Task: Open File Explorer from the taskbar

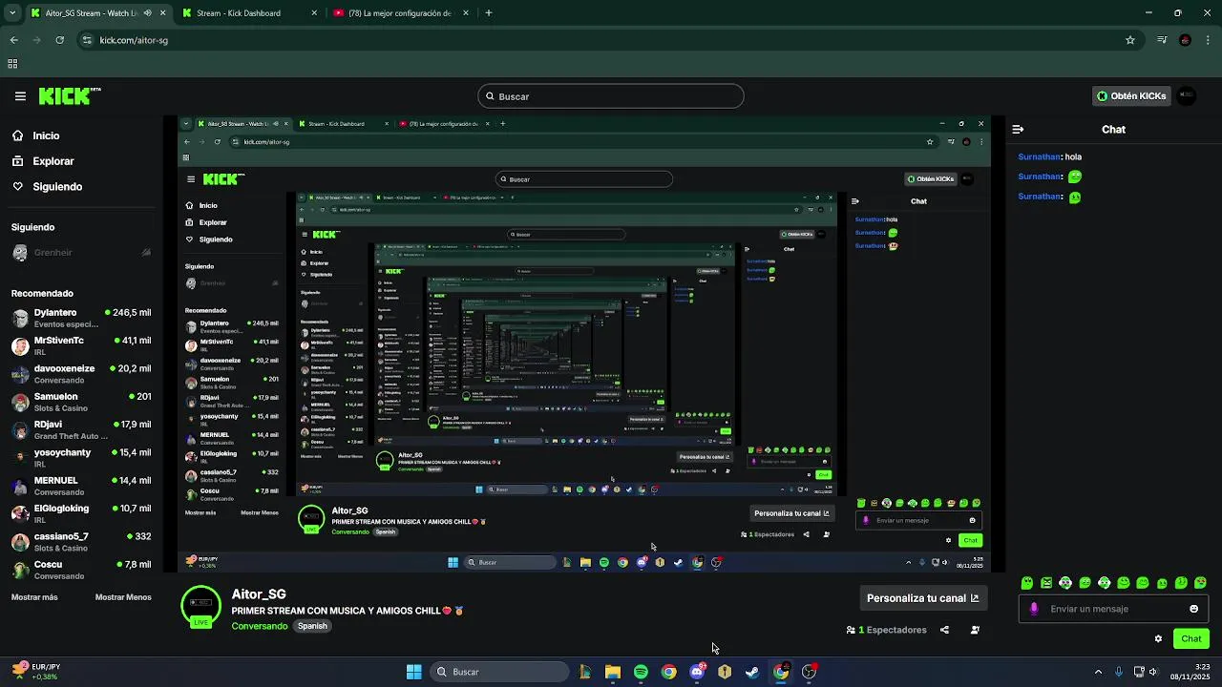Action: [613, 672]
